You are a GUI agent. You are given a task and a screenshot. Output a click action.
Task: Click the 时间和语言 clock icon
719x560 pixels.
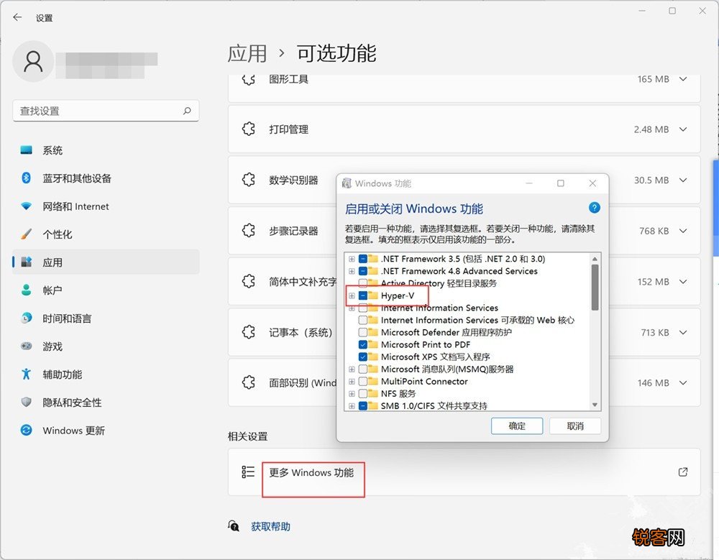[27, 318]
